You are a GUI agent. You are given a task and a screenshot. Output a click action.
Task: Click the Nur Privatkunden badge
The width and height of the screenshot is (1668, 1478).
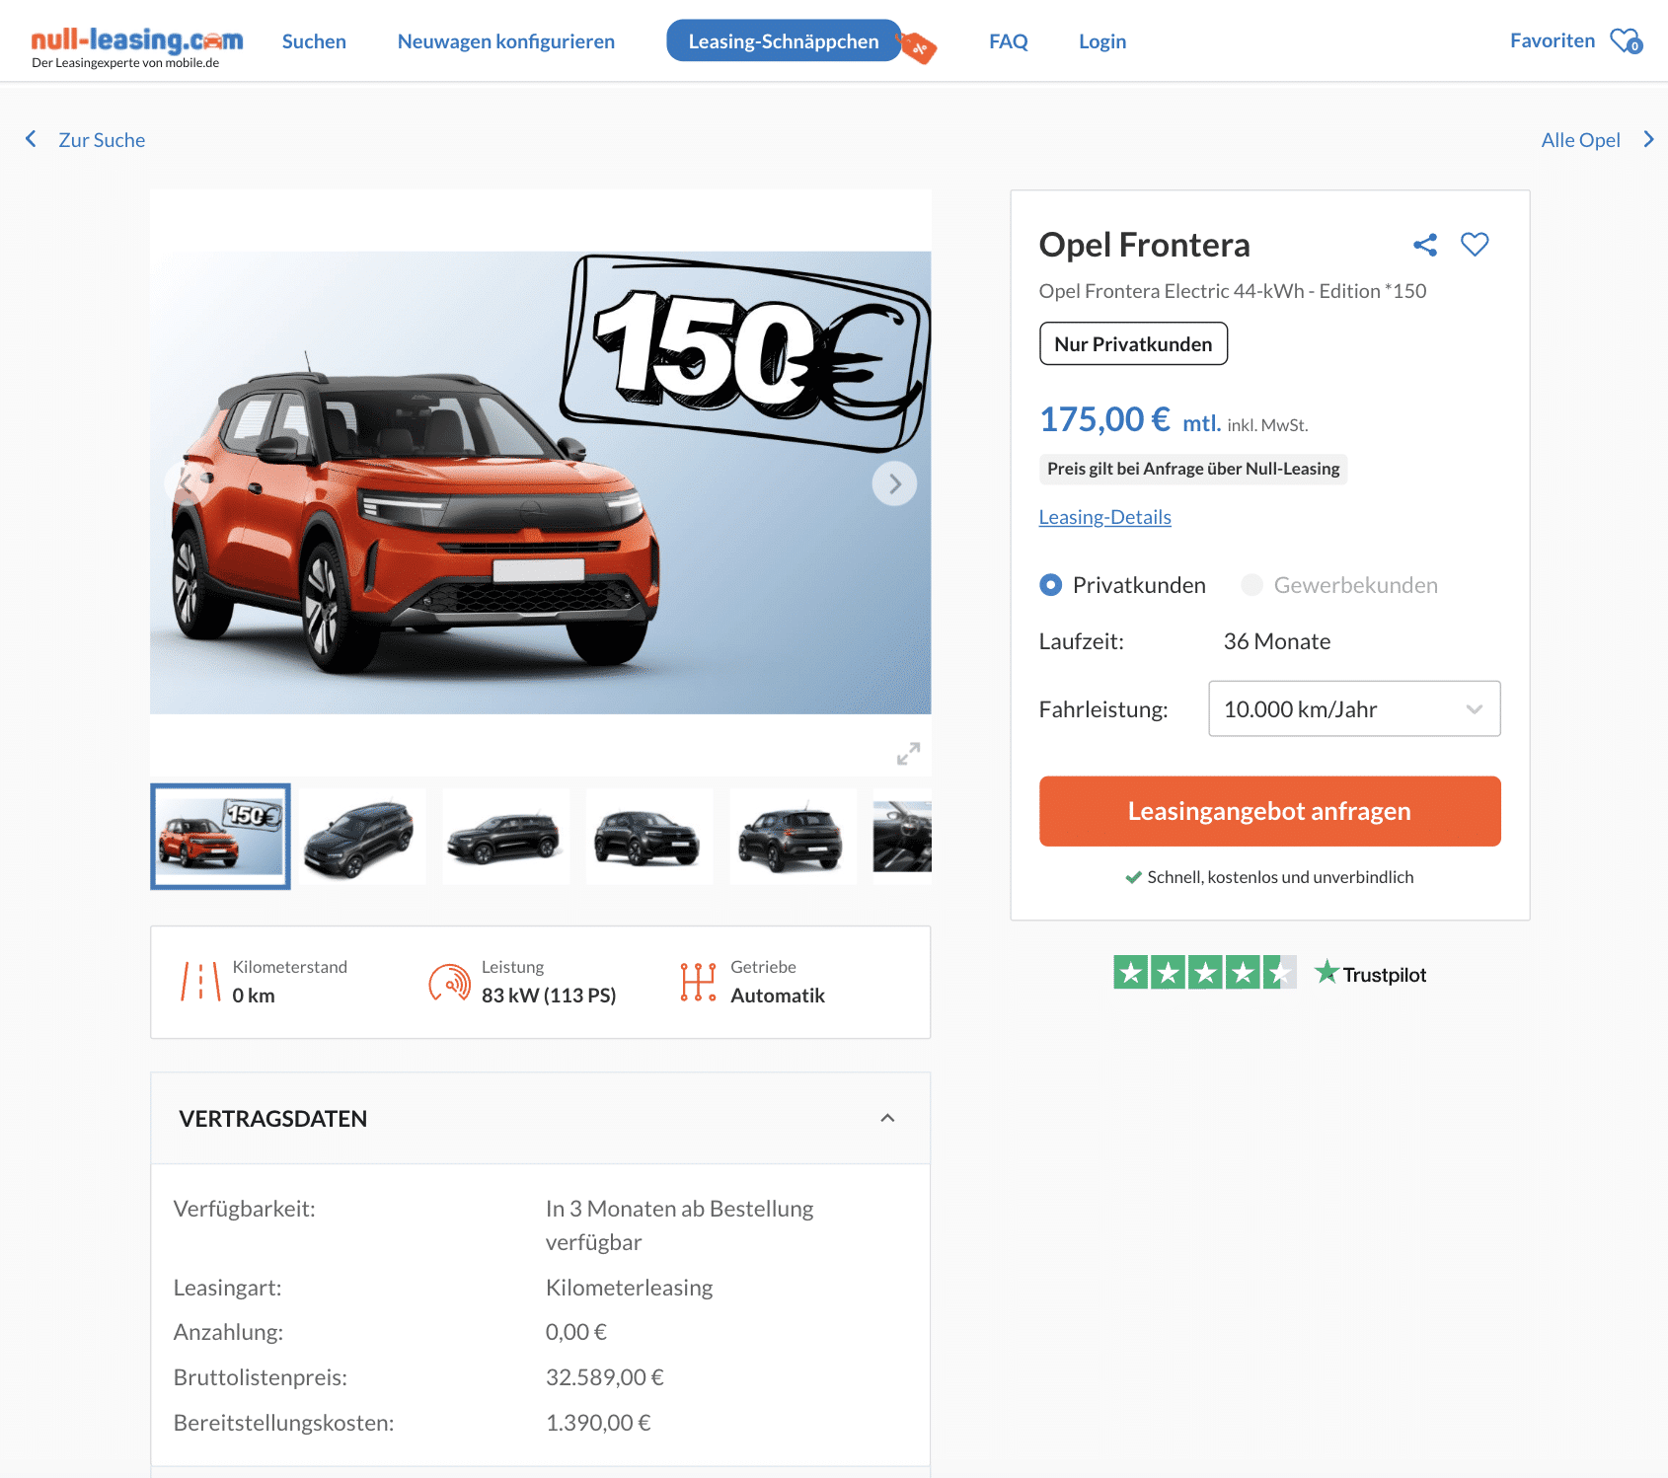[1133, 343]
